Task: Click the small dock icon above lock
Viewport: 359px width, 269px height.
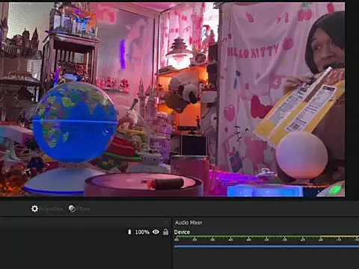Action: [x=166, y=222]
